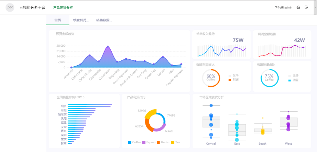Viewport: 317px width, 152px height.
Task: Click the orange Herb legend color swatch
Action: click(158, 142)
